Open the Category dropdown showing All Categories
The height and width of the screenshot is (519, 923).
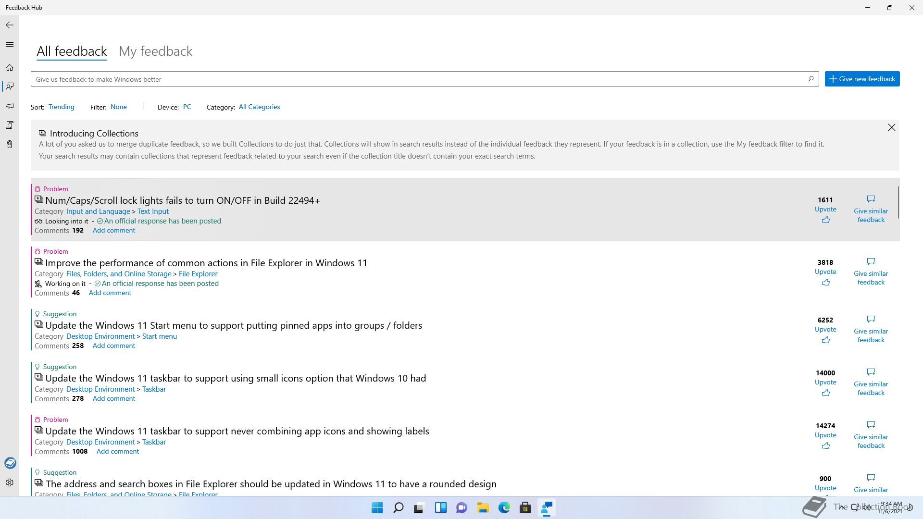tap(259, 107)
